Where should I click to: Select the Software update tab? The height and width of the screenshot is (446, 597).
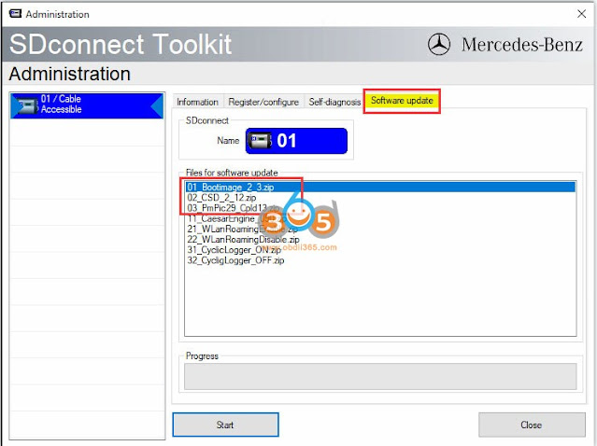pos(402,101)
